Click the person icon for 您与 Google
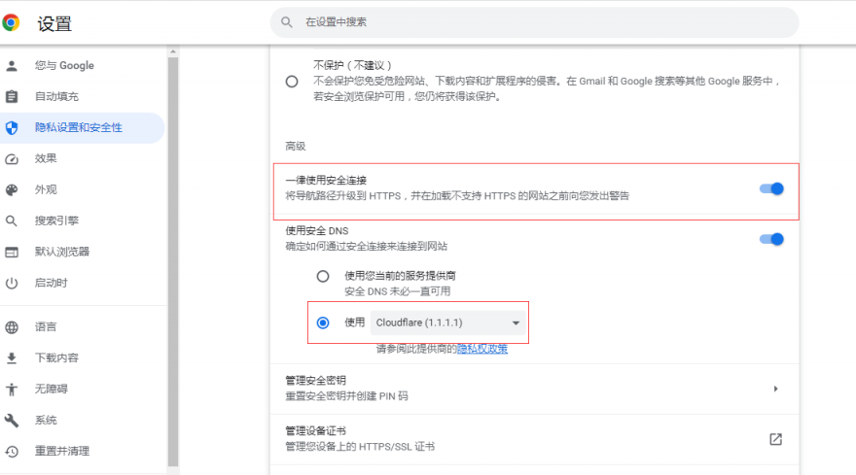The image size is (856, 475). (x=12, y=66)
